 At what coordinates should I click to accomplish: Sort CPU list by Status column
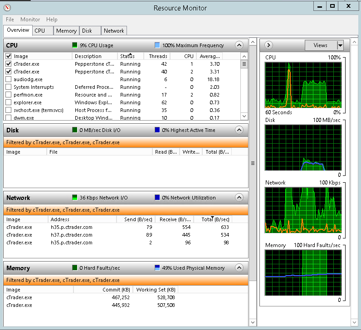pos(131,56)
